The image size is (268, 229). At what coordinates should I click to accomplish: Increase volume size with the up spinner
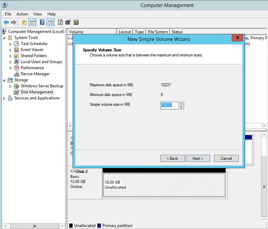click(181, 103)
